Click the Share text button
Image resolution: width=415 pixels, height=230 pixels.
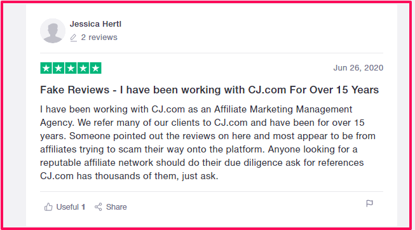pos(116,206)
